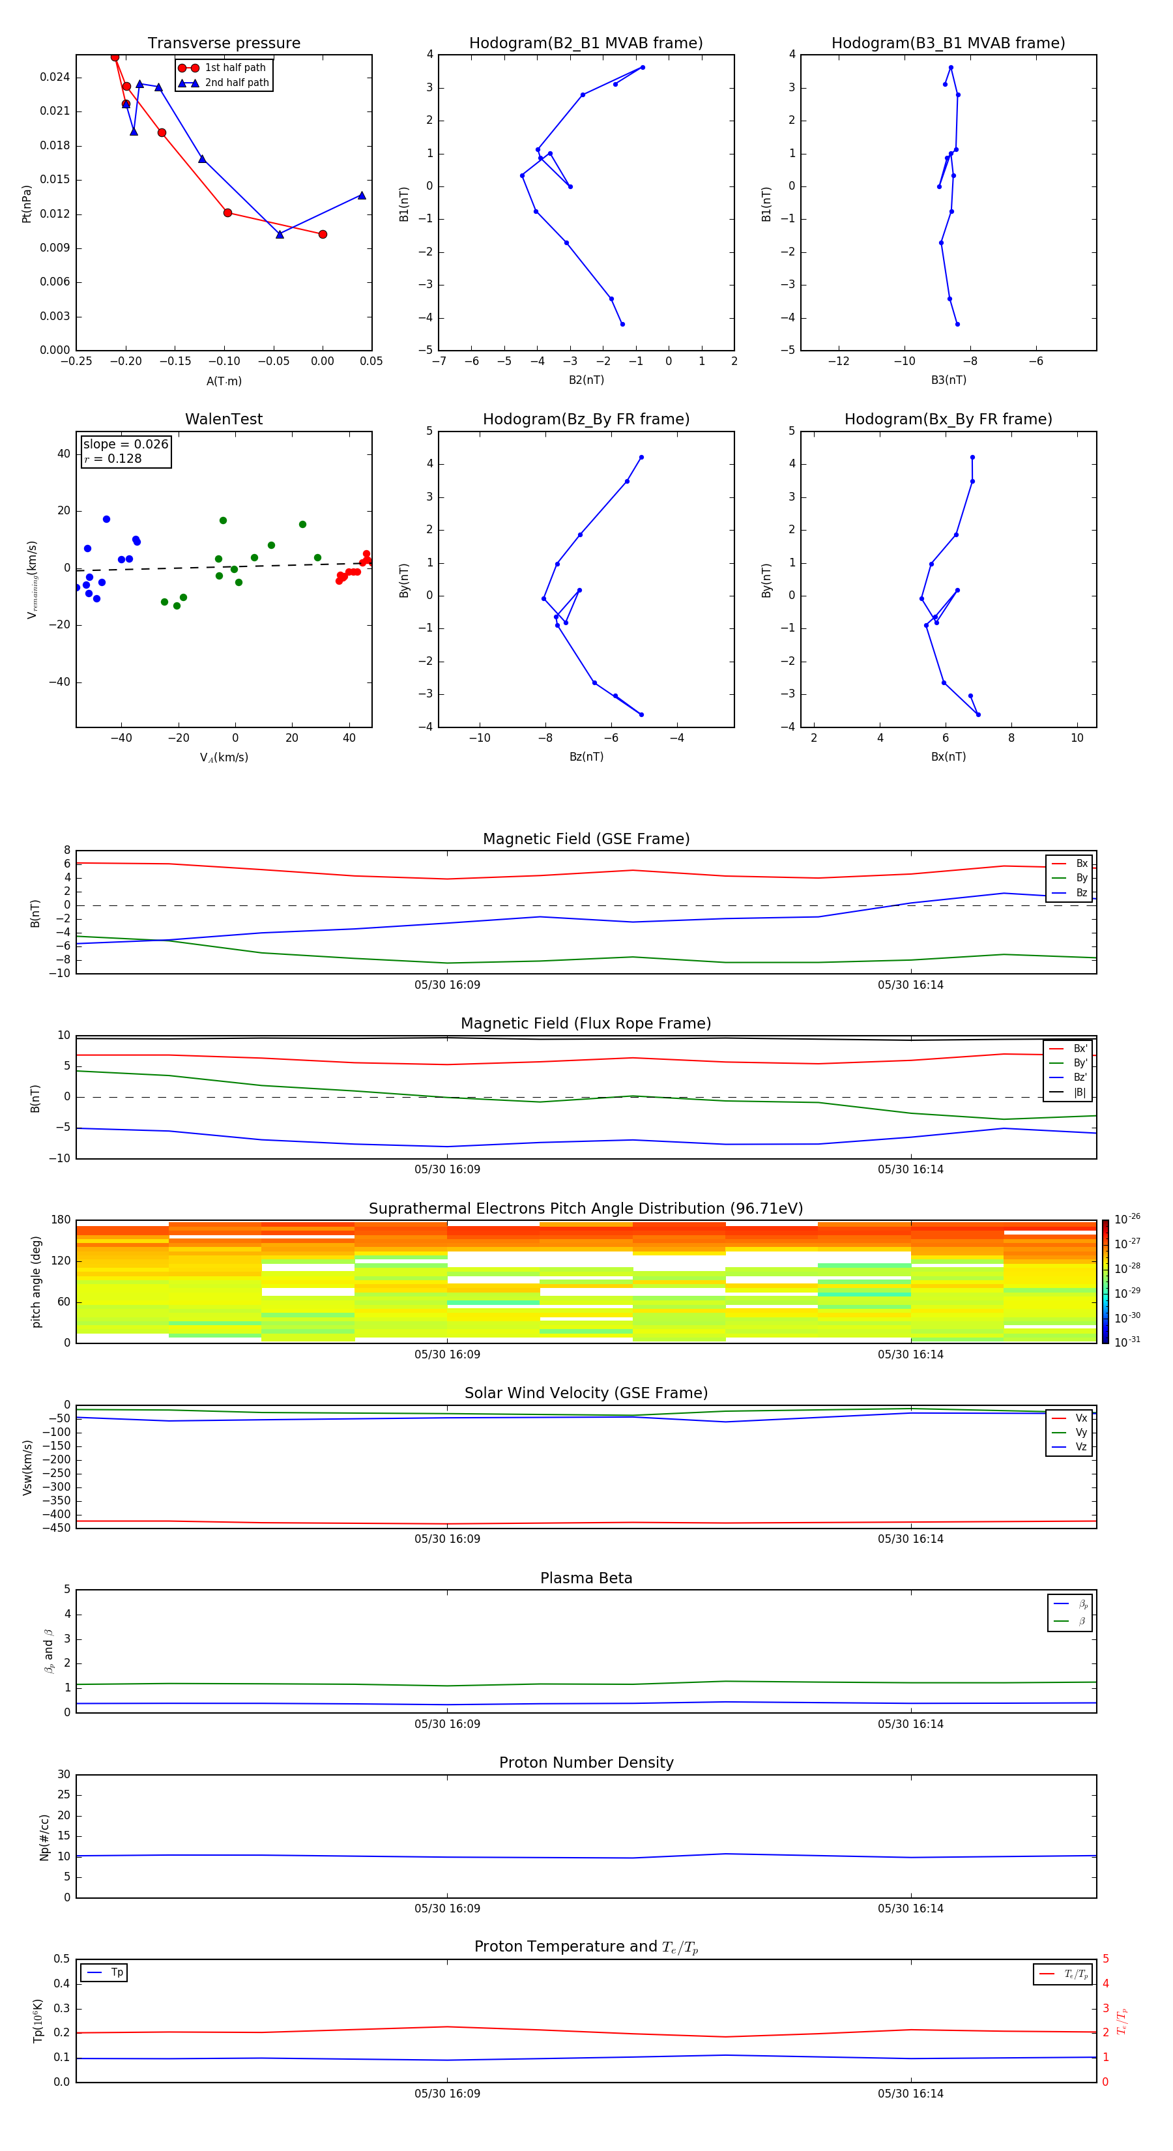The image size is (1173, 2151).
Task: Click the "Vsw(km/s)" axis label
Action: 27,1467
